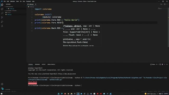Open the Selection menu

coord(12,1)
